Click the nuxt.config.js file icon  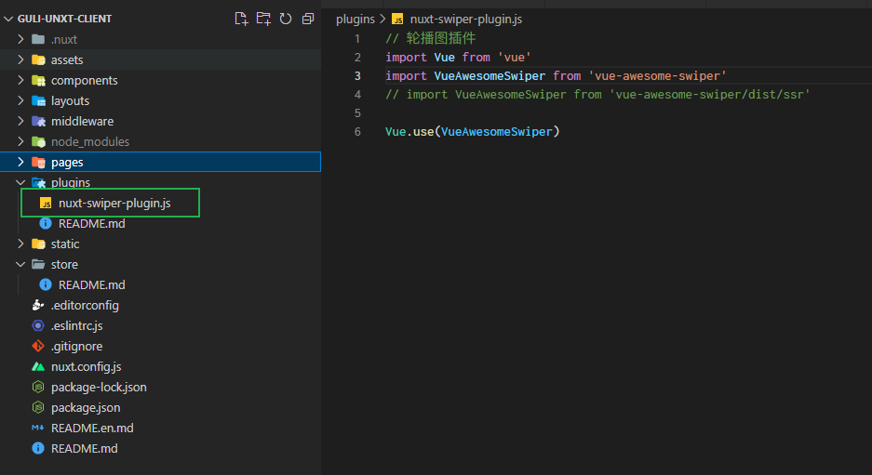(38, 366)
